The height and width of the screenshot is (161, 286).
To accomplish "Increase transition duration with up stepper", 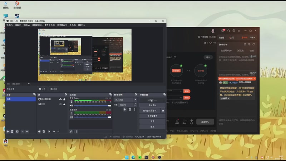I will click(135, 104).
